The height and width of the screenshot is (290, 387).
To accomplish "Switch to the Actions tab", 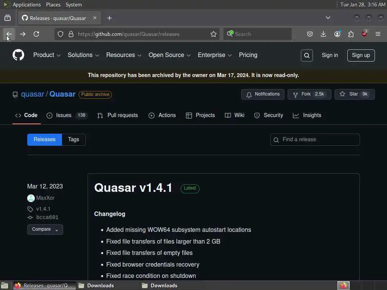I will [x=162, y=115].
